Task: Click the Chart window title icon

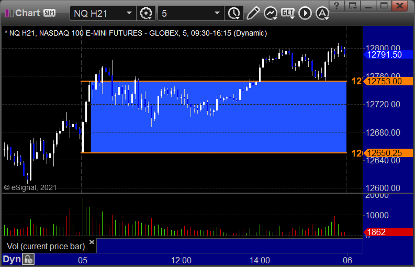Action: [x=9, y=13]
